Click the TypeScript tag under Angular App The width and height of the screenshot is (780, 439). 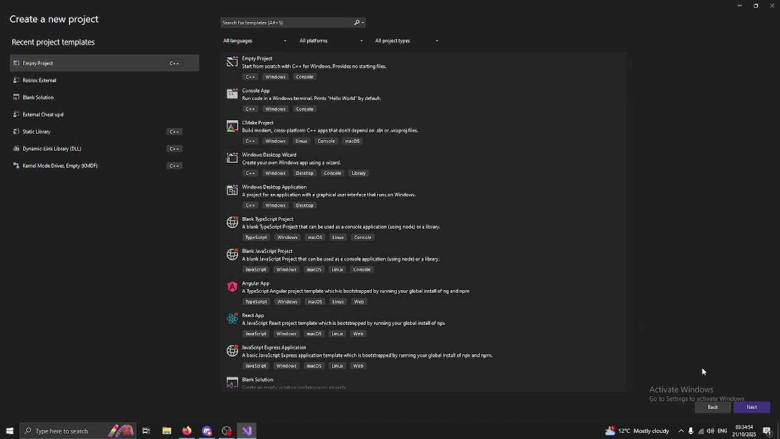(256, 302)
